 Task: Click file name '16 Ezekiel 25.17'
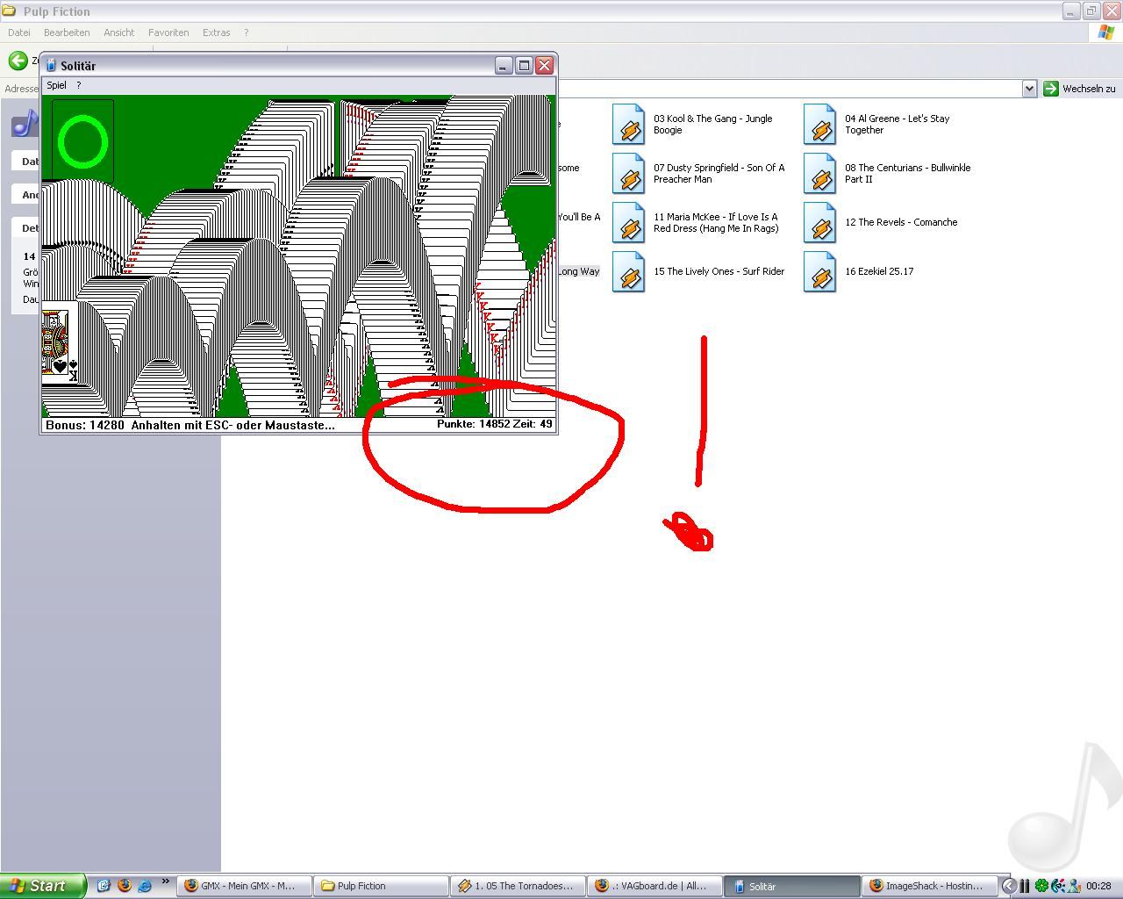coord(879,271)
